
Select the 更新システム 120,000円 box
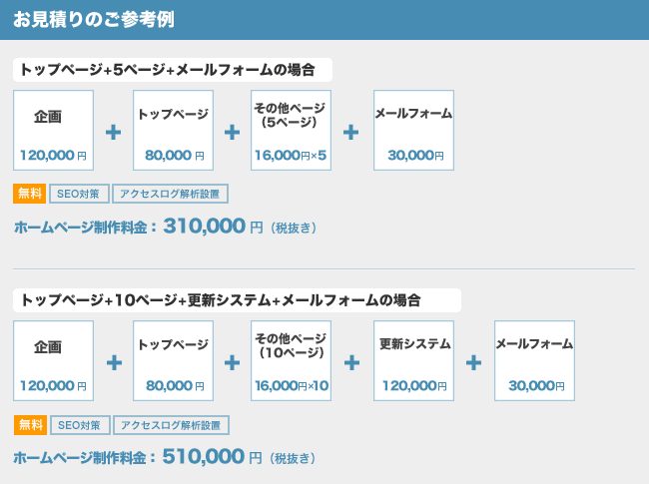[x=414, y=360]
